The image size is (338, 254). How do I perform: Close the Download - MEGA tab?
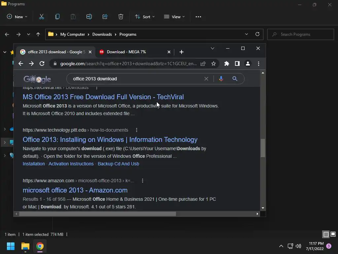pyautogui.click(x=169, y=52)
